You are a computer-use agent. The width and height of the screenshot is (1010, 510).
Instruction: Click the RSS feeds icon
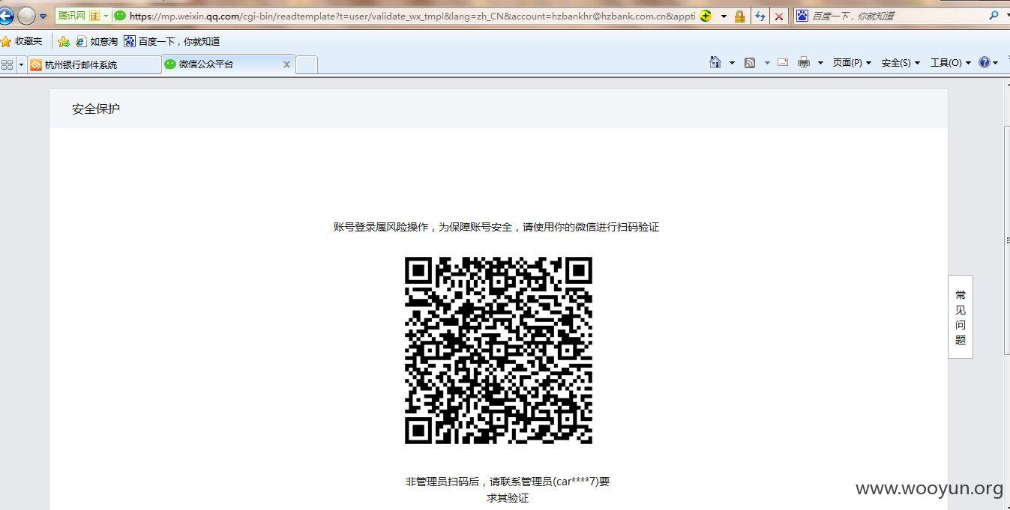pos(750,63)
